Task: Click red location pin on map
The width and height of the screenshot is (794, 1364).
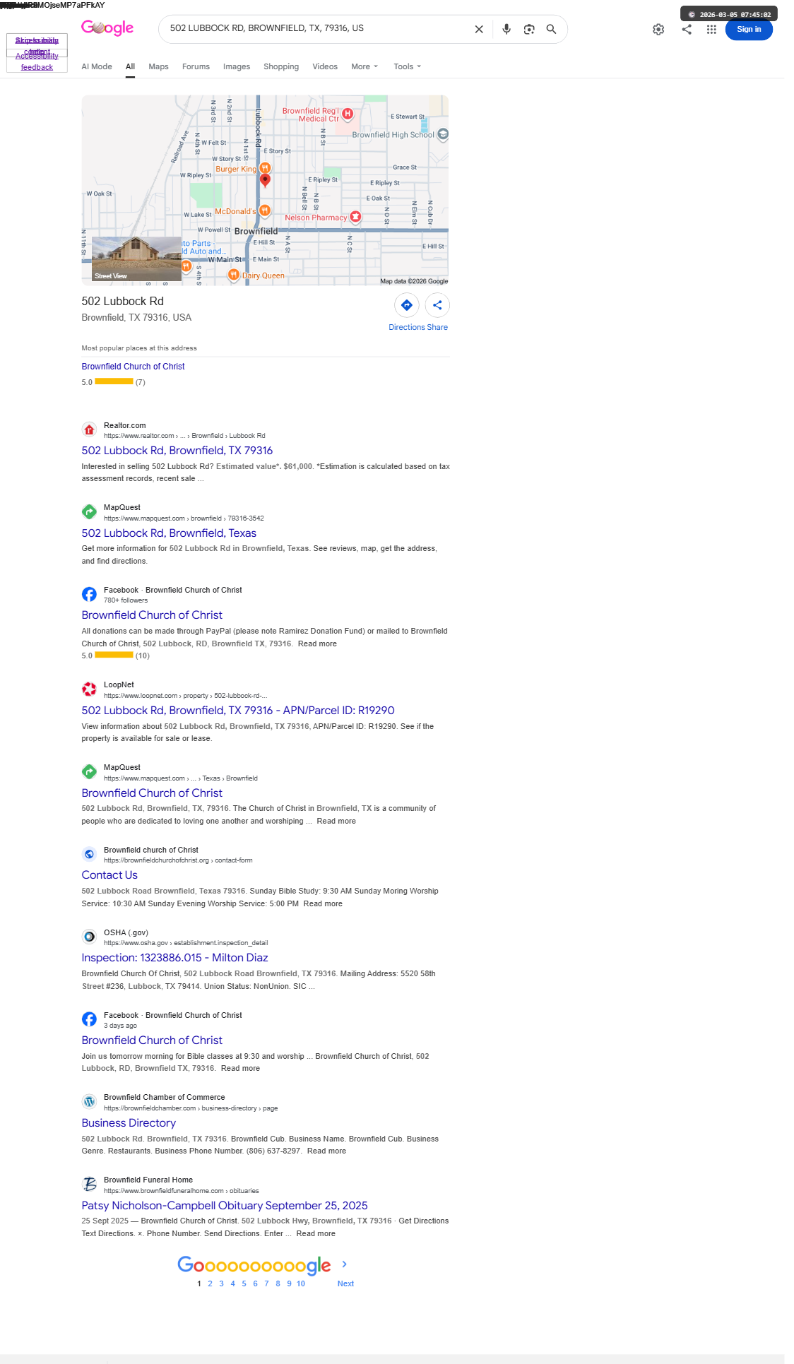Action: [265, 181]
